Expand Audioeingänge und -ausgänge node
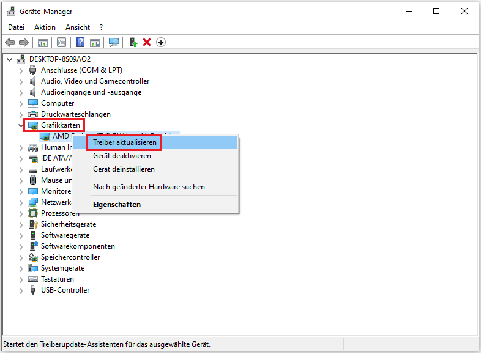481x353 pixels. [21, 93]
